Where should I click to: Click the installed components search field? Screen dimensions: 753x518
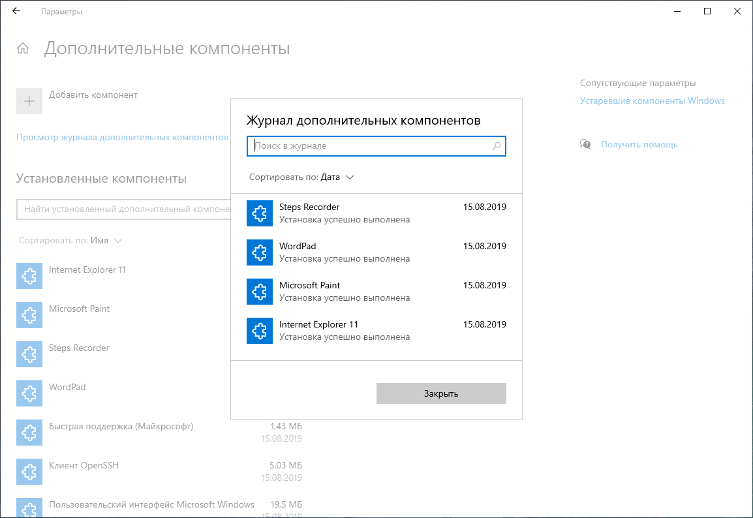124,209
